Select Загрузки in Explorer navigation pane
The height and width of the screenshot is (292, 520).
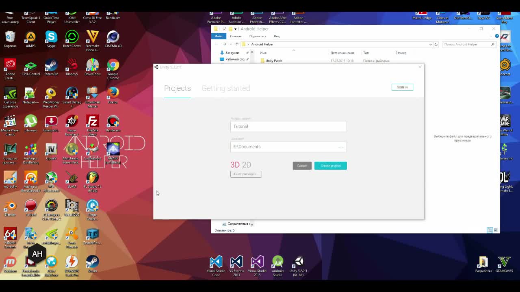coord(232,53)
